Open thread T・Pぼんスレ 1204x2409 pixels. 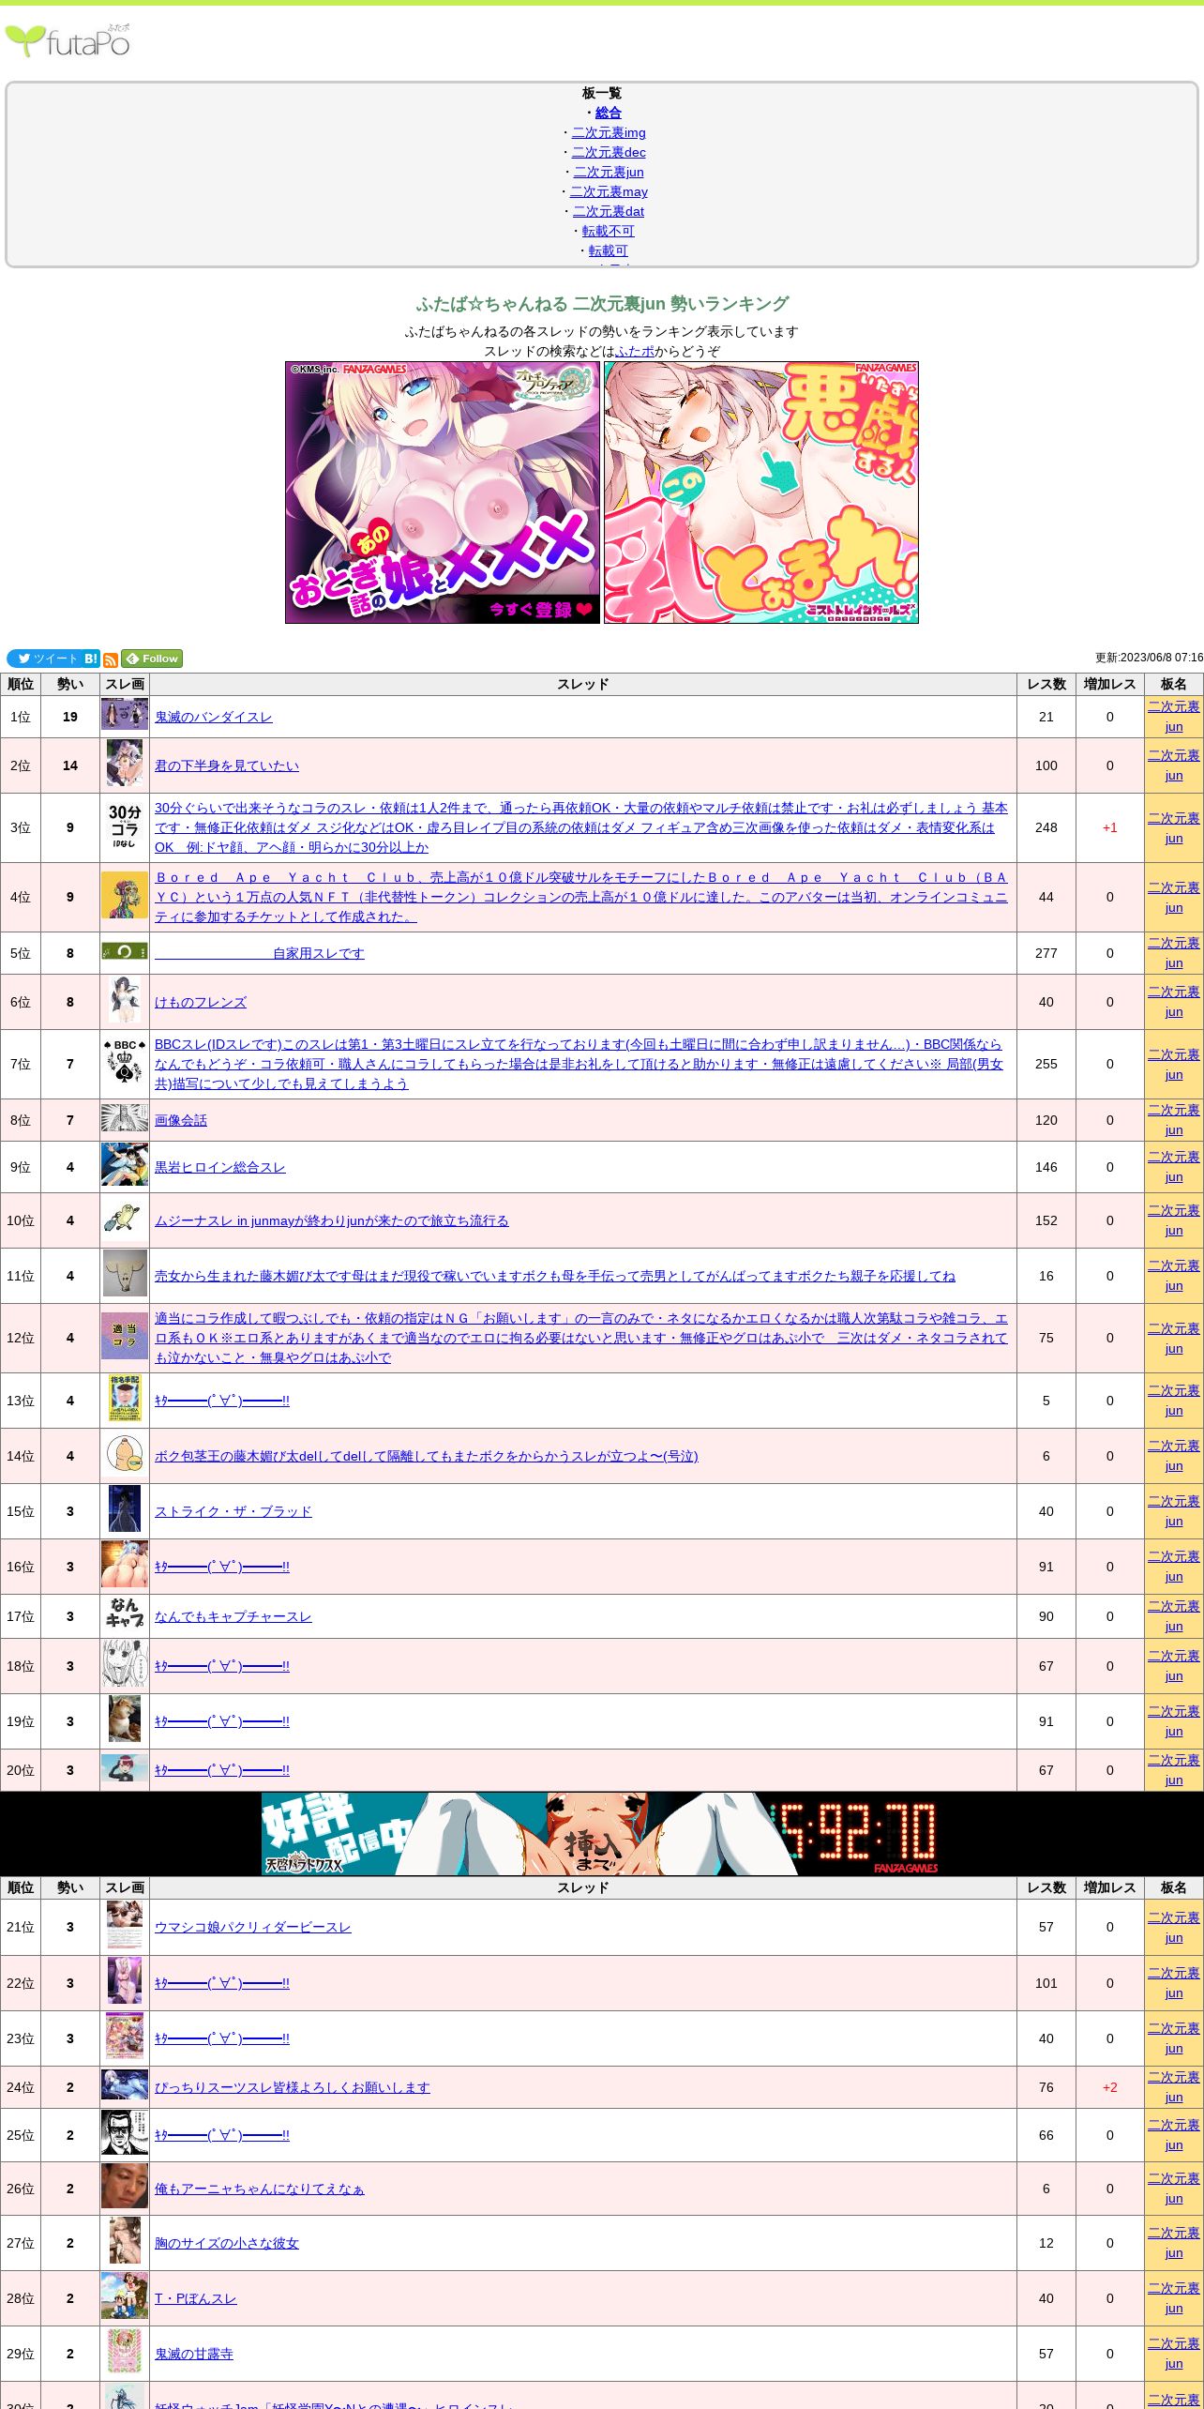tap(196, 2298)
